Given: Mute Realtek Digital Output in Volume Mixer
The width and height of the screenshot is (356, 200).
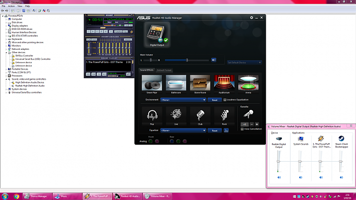Looking at the screenshot, I should pyautogui.click(x=279, y=177).
